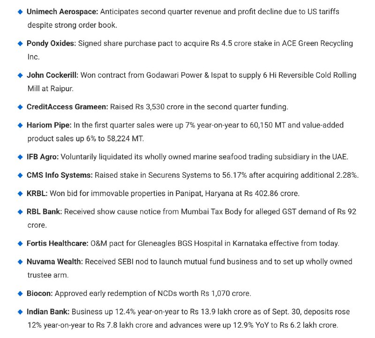This screenshot has height=338, width=375.
Task: Click the diamond marker before Hariom Pipe
Action: [x=20, y=125]
